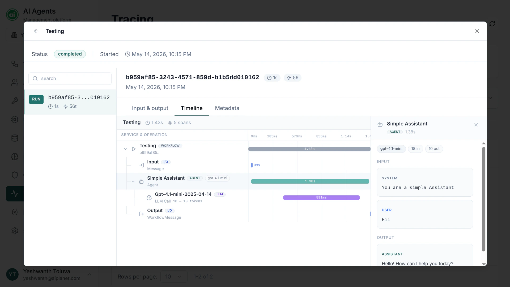Viewport: 510px width, 287px height.
Task: Go back using the arrow beside Testing
Action: 36,31
